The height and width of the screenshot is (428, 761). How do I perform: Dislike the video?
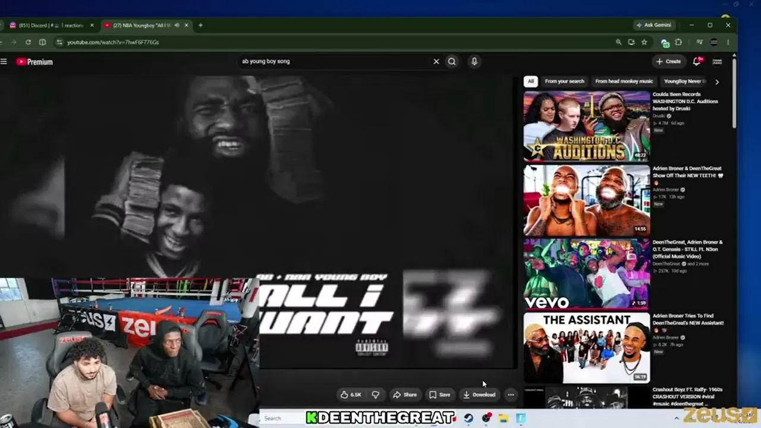(375, 395)
